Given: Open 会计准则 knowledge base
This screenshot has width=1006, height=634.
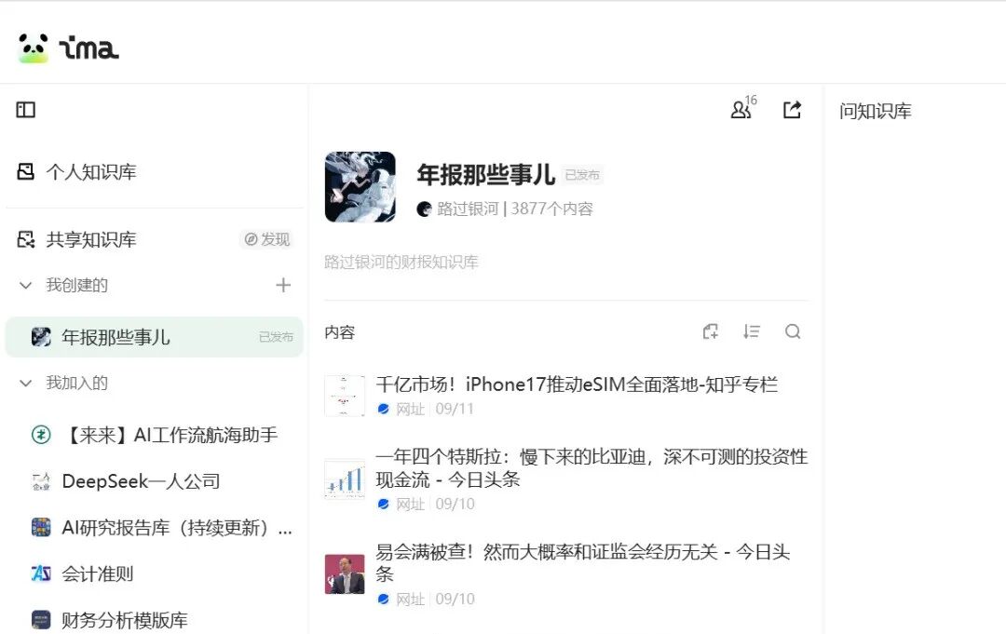Looking at the screenshot, I should (x=82, y=573).
